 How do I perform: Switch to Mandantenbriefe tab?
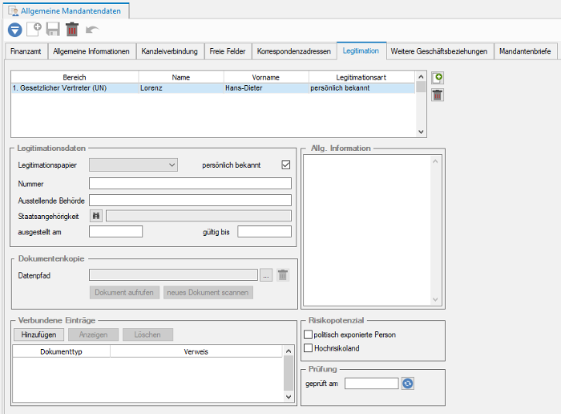(x=525, y=51)
